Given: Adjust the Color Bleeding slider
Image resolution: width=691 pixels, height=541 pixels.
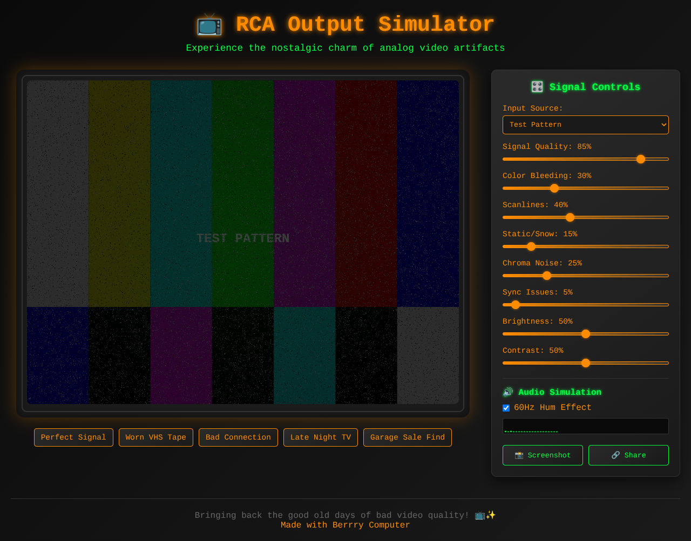Looking at the screenshot, I should (x=554, y=188).
